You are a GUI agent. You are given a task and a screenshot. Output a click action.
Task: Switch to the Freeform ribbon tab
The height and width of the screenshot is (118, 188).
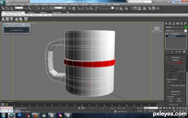tap(31, 13)
